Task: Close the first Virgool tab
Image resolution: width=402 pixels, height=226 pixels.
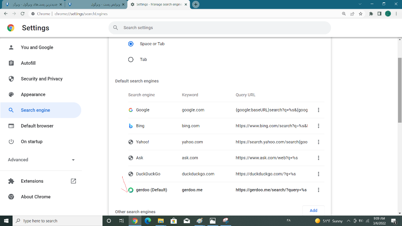Action: (61, 4)
